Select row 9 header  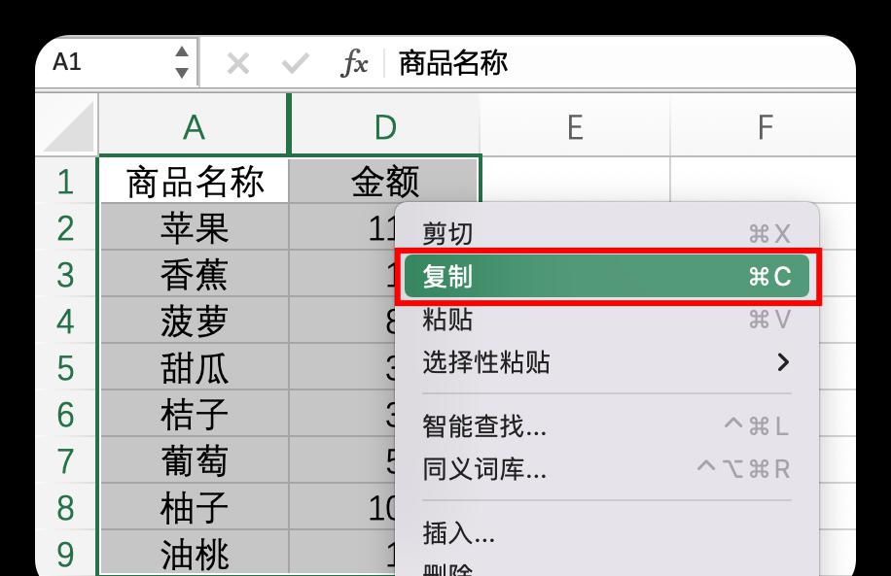(66, 554)
